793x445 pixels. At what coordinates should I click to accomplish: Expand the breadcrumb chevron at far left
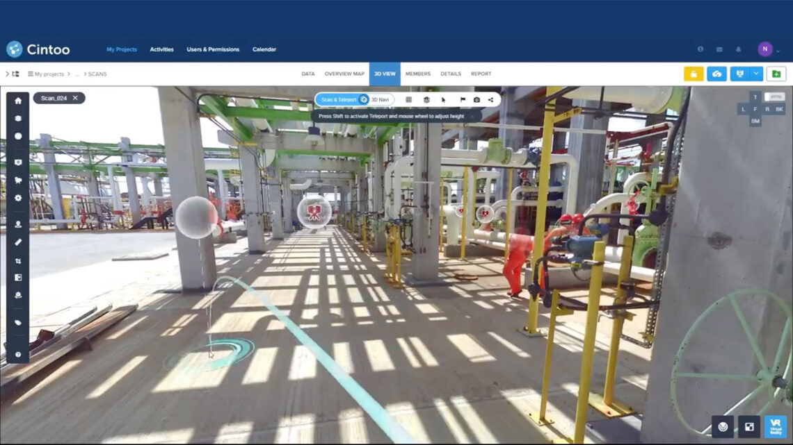coord(7,74)
